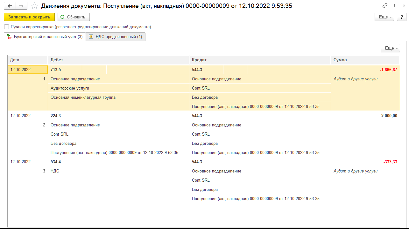Image resolution: width=409 pixels, height=229 pixels.
Task: Click the Аудиторские услуги cell in first entry
Action: pyautogui.click(x=70, y=88)
